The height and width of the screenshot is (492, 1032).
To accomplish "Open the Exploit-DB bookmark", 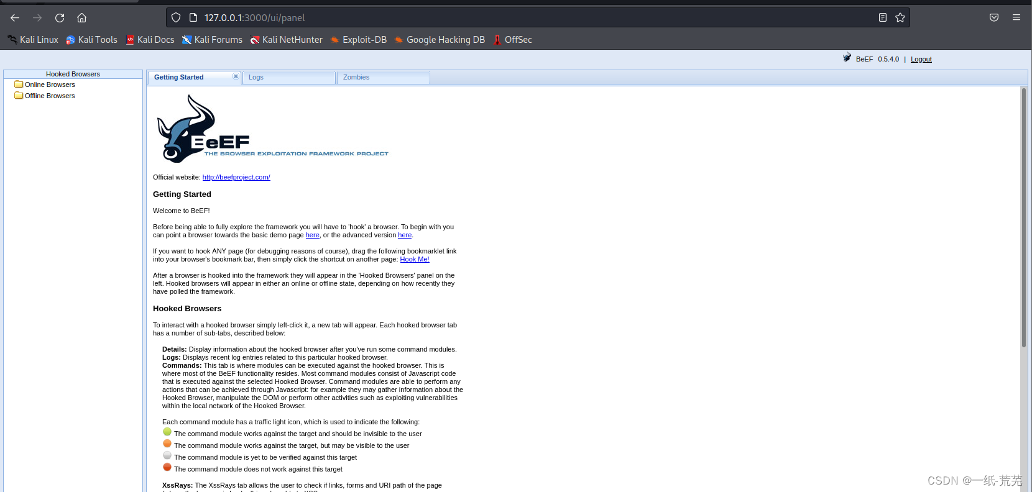I will pos(359,39).
